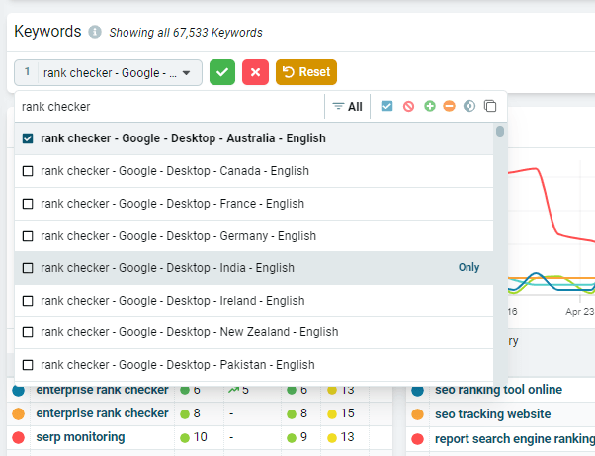Check the India rank checker checkbox
595x456 pixels.
click(x=28, y=268)
